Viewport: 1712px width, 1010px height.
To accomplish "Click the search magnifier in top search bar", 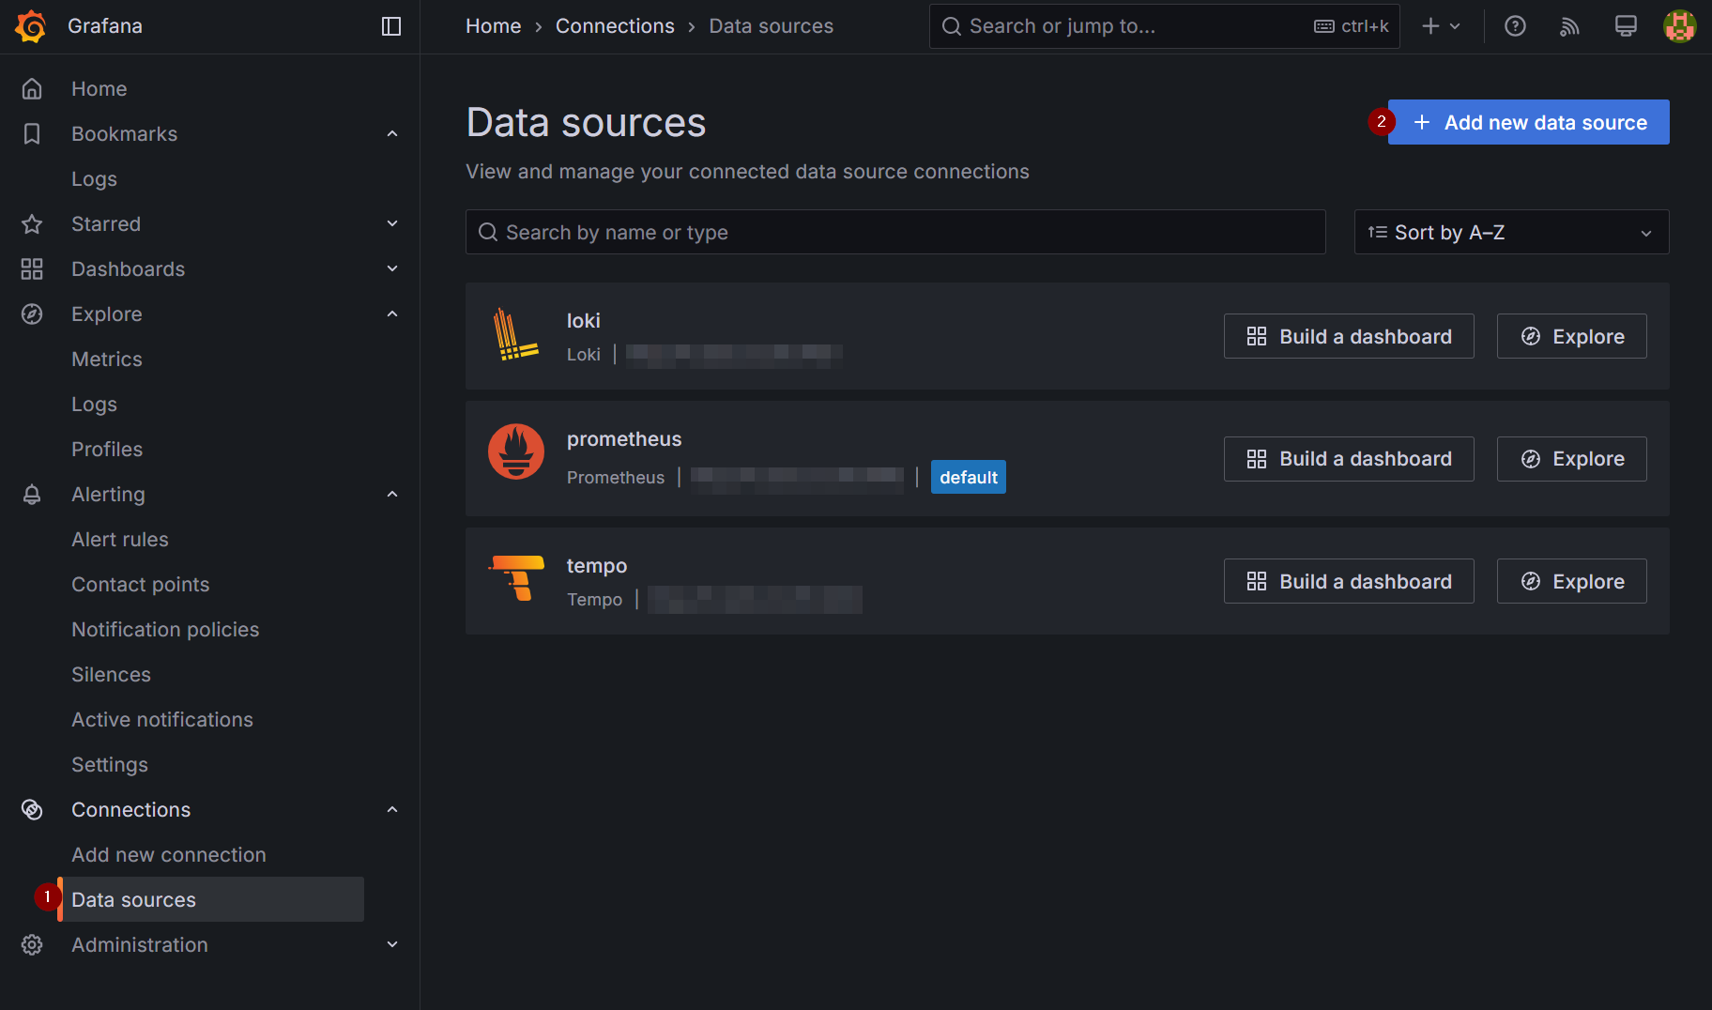I will pos(952,26).
